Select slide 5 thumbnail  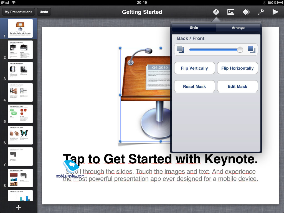[x=20, y=114]
